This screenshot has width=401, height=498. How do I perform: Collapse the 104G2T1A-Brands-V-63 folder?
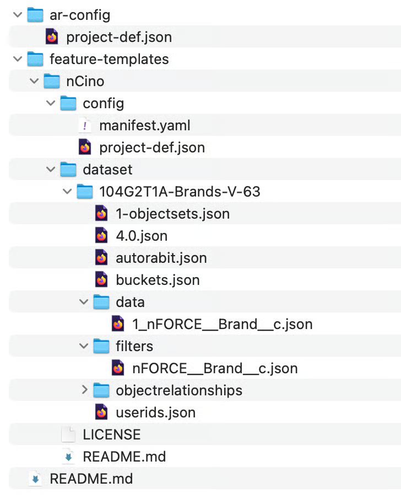point(67,192)
